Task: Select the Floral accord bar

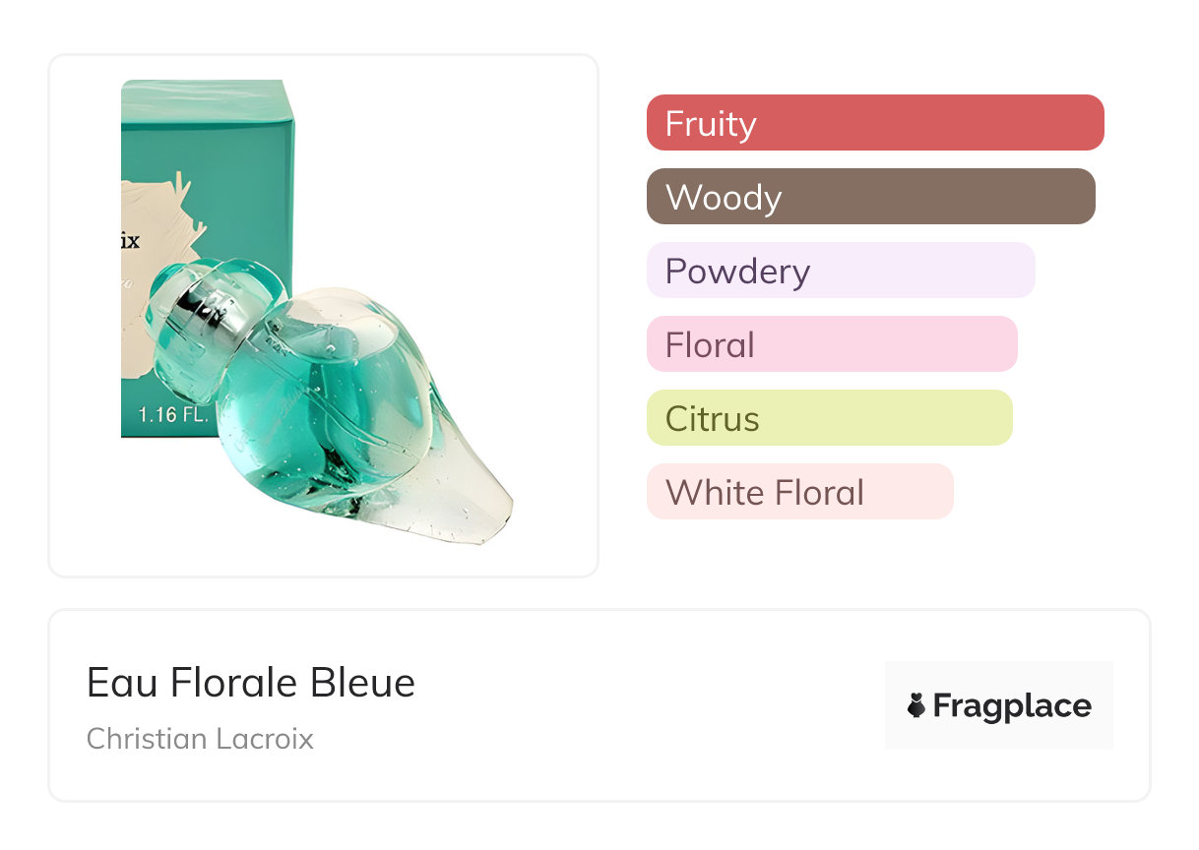Action: (832, 344)
